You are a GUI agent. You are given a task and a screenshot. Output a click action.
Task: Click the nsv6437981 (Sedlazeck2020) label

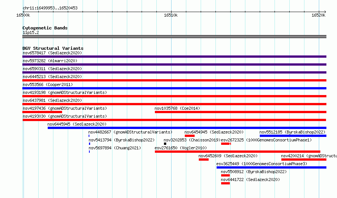(52, 100)
